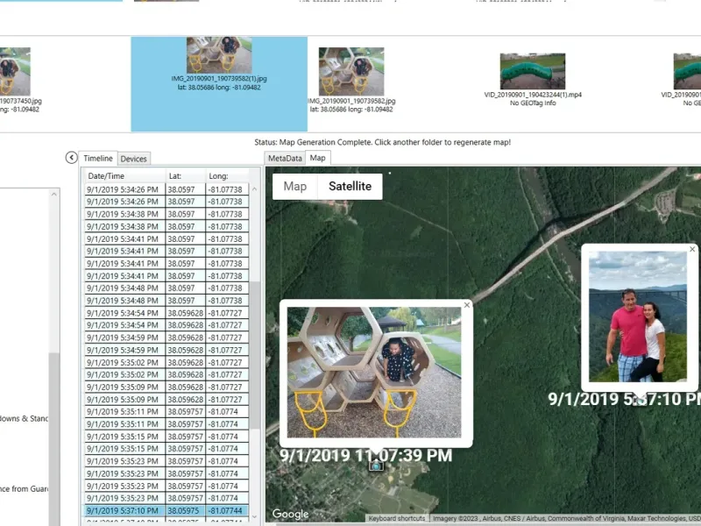
Task: Switch the map view to Satellite mode
Action: tap(350, 187)
